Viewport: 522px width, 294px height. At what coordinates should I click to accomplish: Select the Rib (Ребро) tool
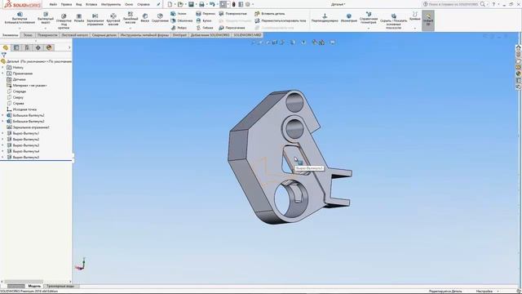pyautogui.click(x=179, y=28)
